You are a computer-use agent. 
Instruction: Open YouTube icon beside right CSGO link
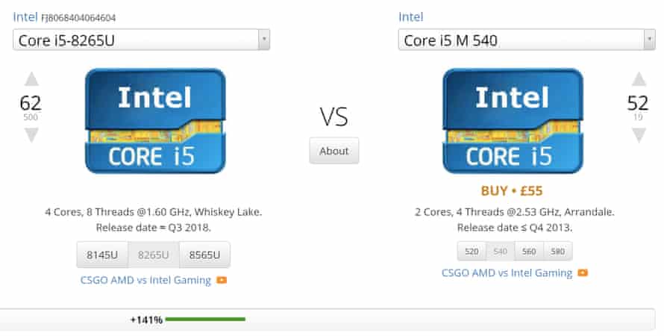(x=582, y=273)
